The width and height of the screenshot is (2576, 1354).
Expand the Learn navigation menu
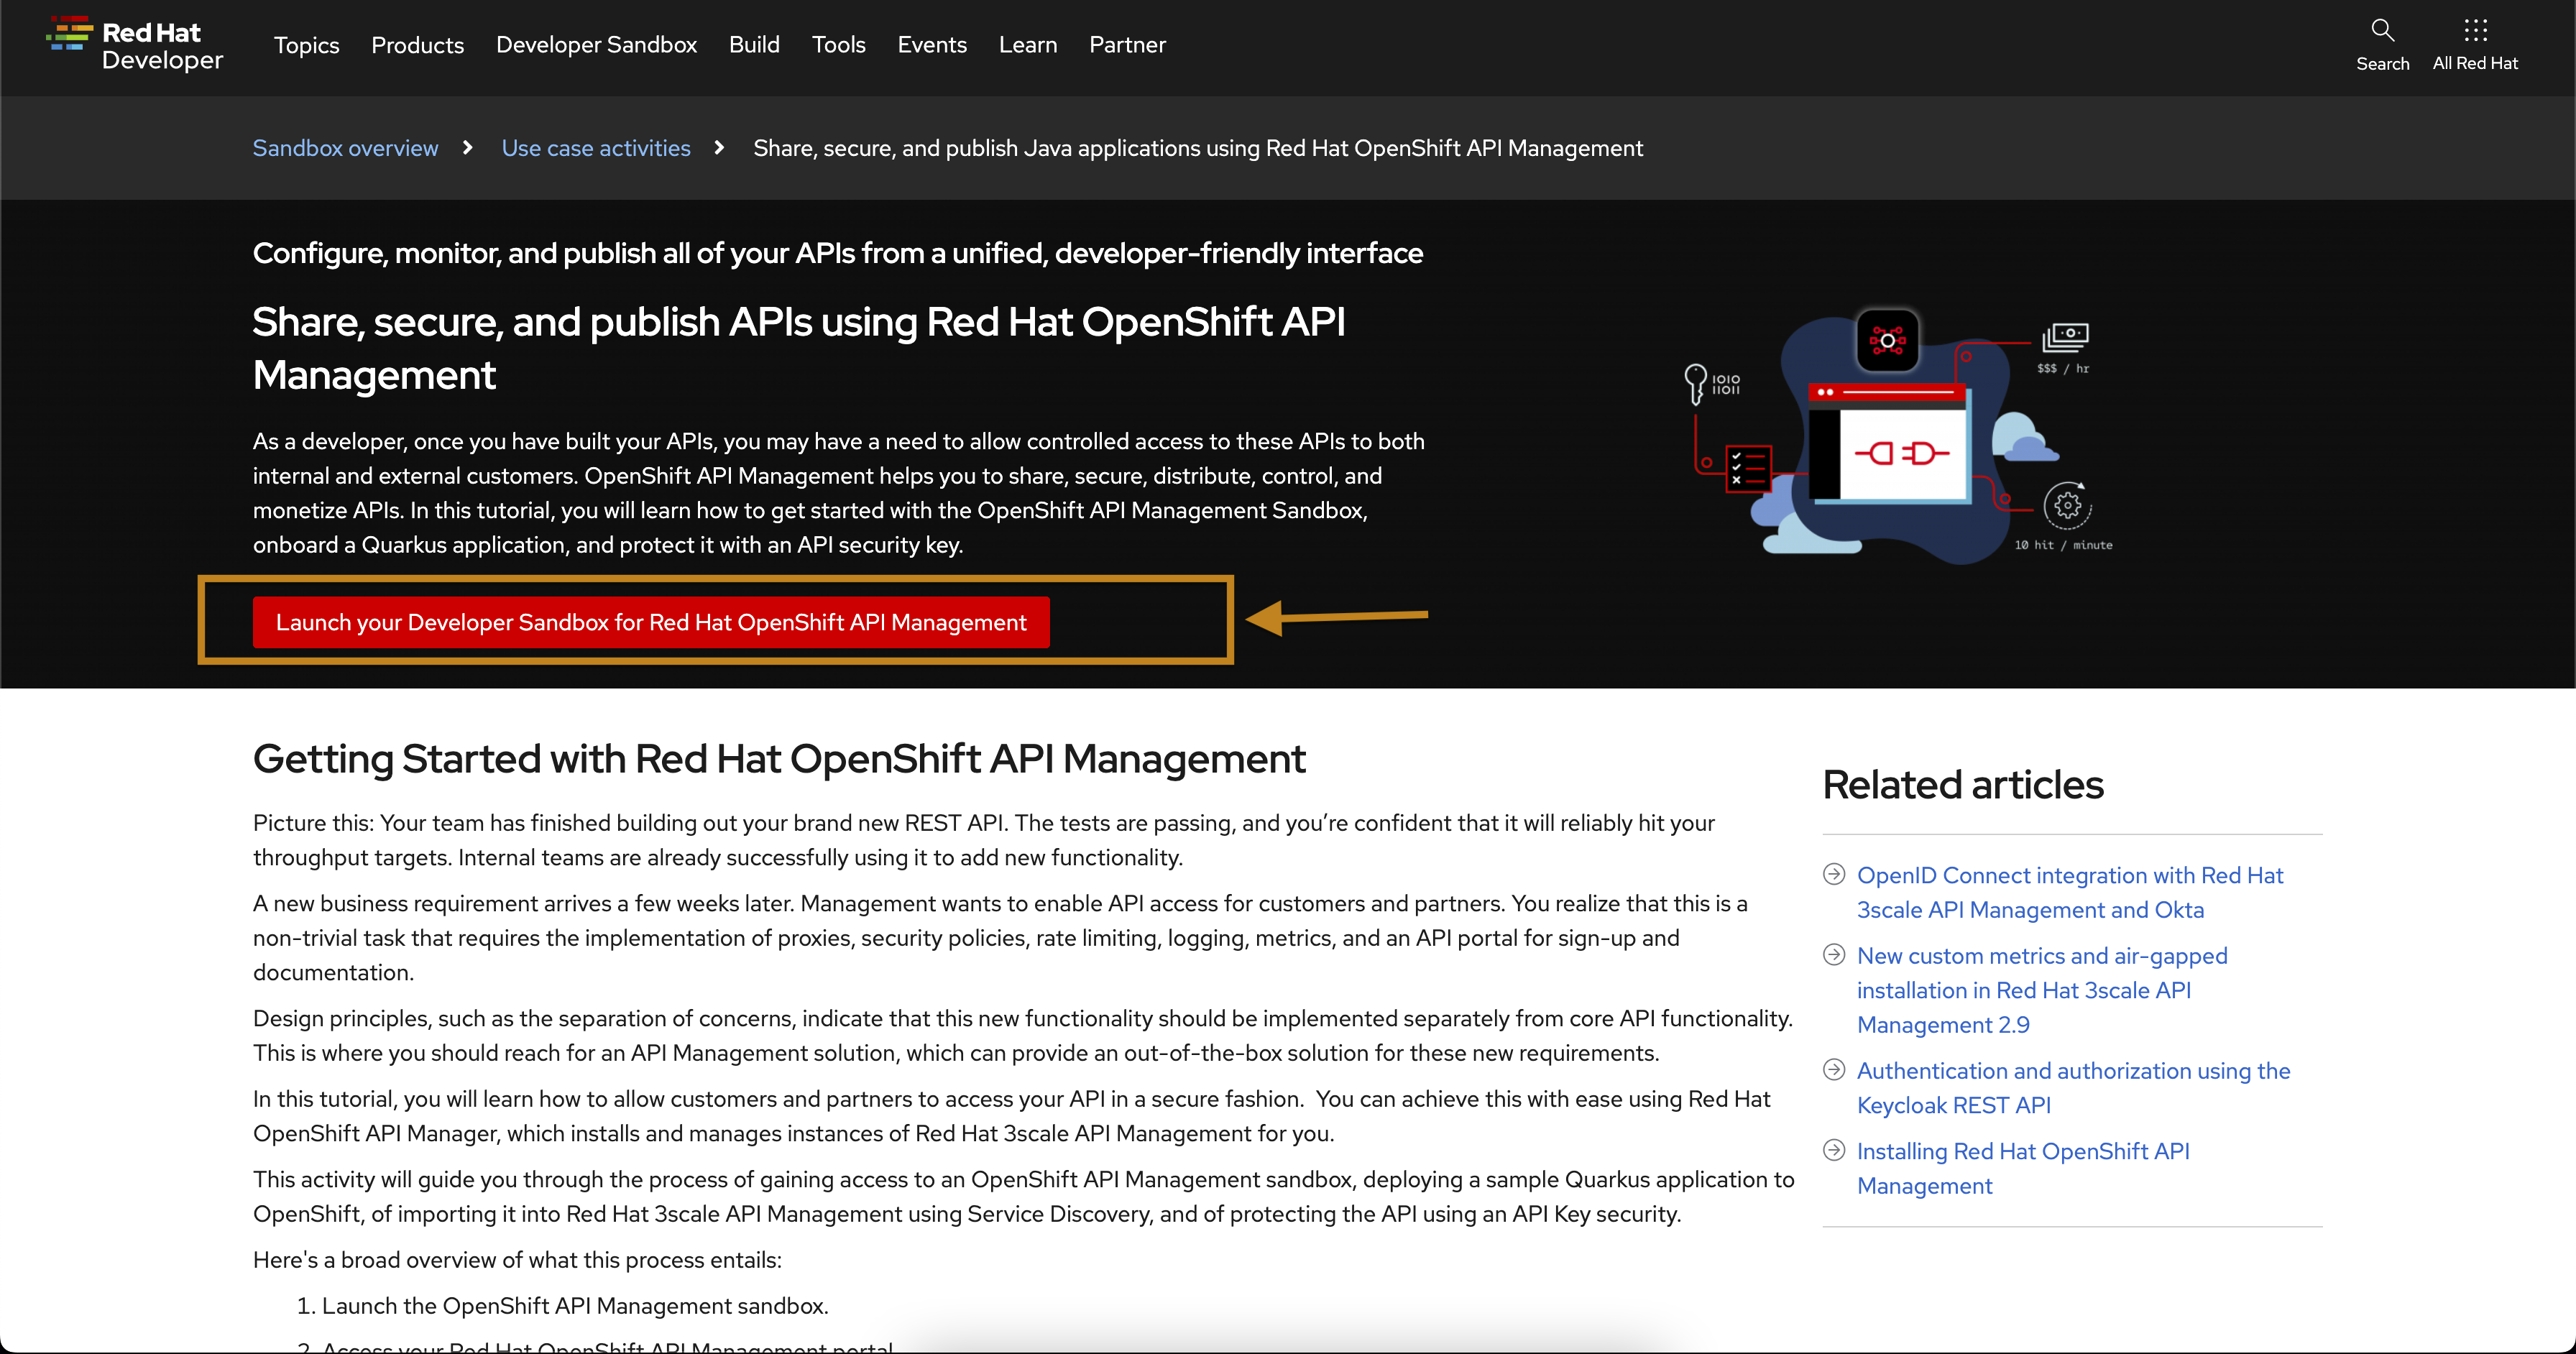point(1027,45)
